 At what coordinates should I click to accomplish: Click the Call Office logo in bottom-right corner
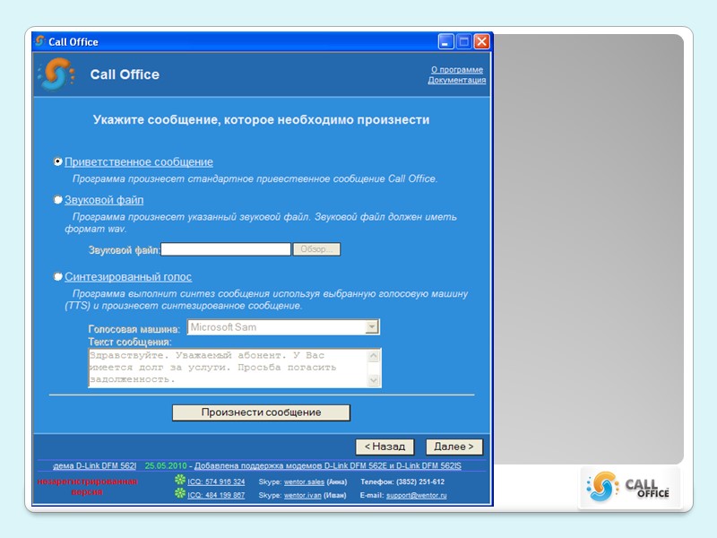[x=629, y=488]
